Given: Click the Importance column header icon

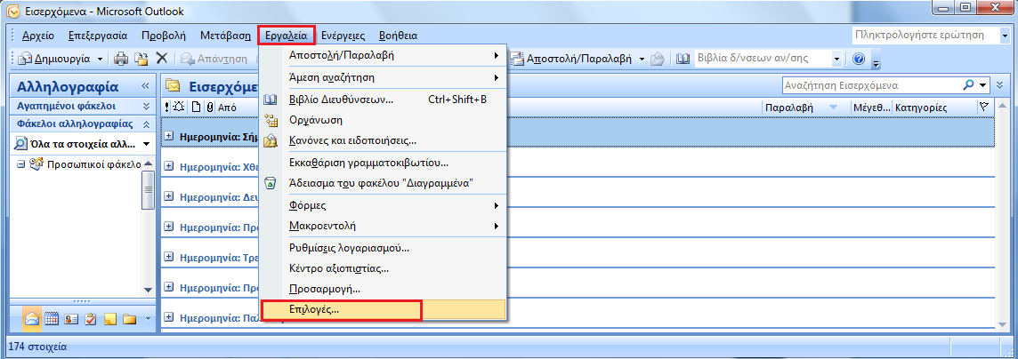Looking at the screenshot, I should pos(167,108).
